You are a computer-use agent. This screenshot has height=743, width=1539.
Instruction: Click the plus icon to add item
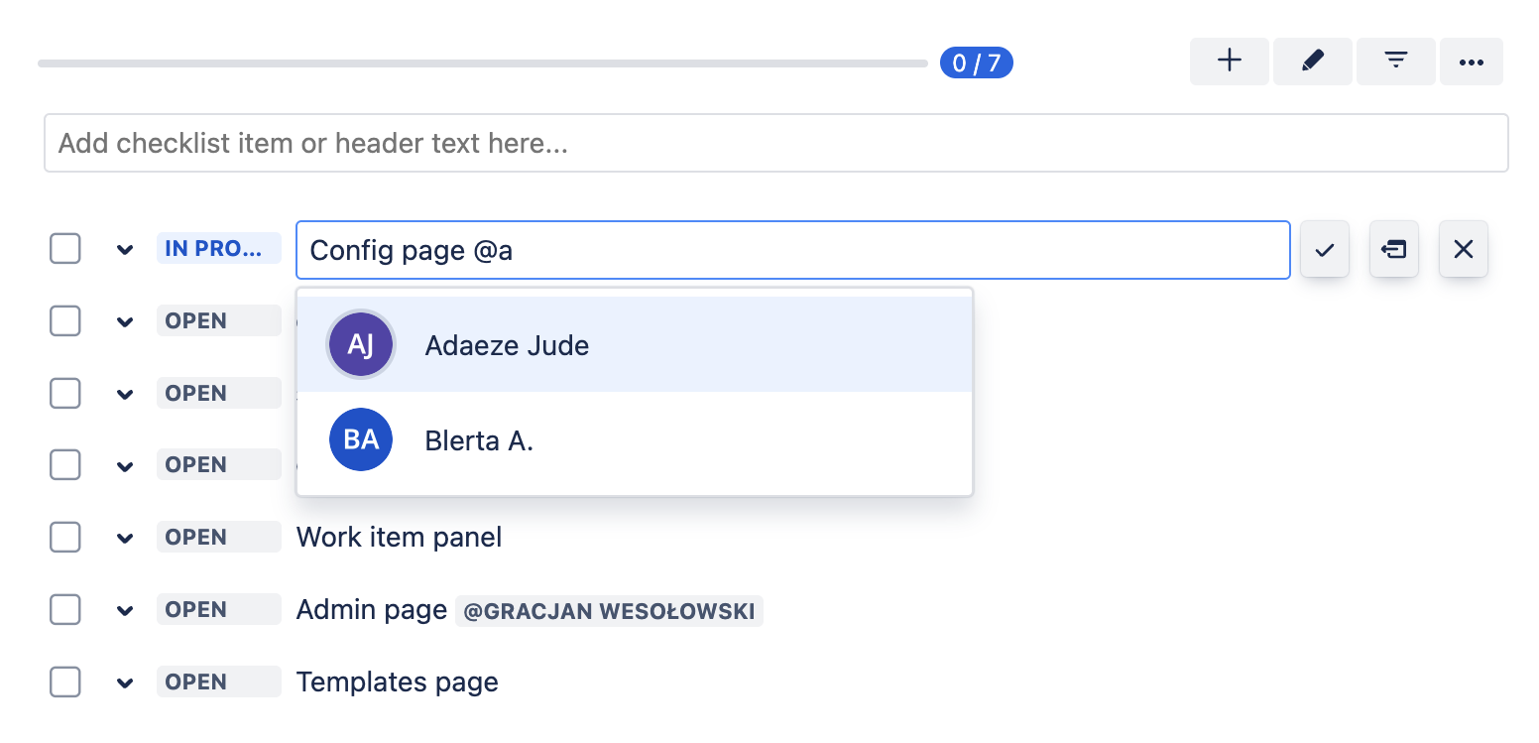[1229, 62]
